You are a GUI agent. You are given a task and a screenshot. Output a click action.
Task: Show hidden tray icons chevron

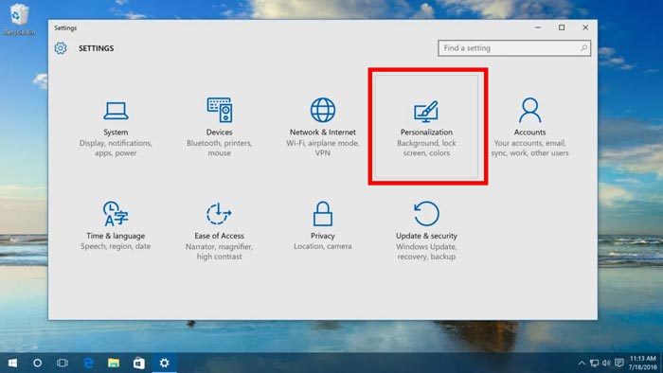[582, 363]
